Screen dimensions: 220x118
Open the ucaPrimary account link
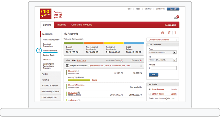click(x=73, y=100)
